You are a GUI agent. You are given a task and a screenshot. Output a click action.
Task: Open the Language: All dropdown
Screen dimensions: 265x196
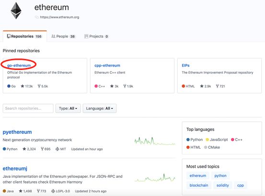tap(100, 108)
